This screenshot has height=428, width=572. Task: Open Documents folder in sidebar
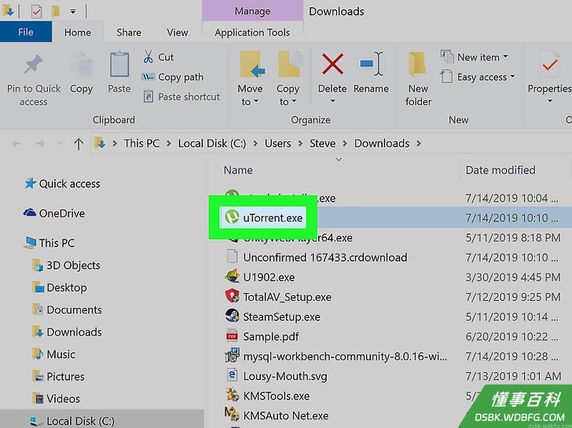(67, 309)
